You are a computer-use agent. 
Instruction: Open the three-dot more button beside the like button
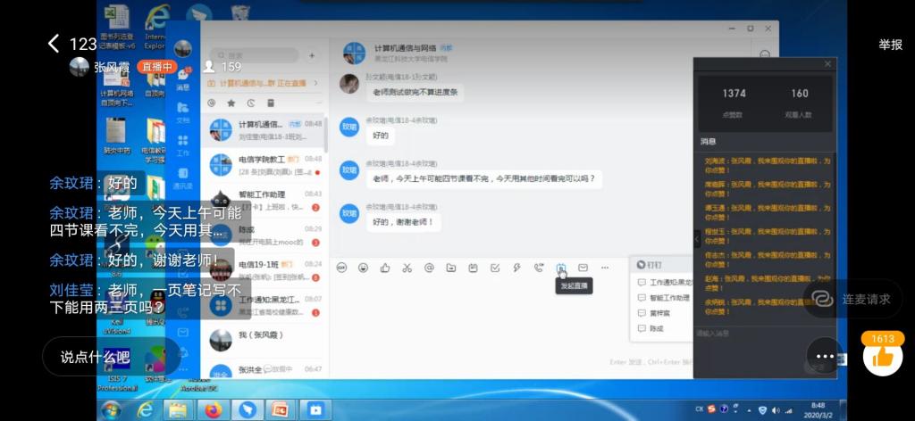(x=824, y=356)
